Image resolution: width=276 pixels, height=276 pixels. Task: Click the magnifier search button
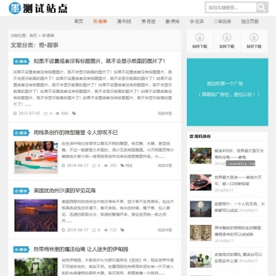[x=262, y=7]
